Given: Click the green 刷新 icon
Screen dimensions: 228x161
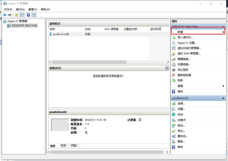Looking at the screenshot, I should click(174, 80).
